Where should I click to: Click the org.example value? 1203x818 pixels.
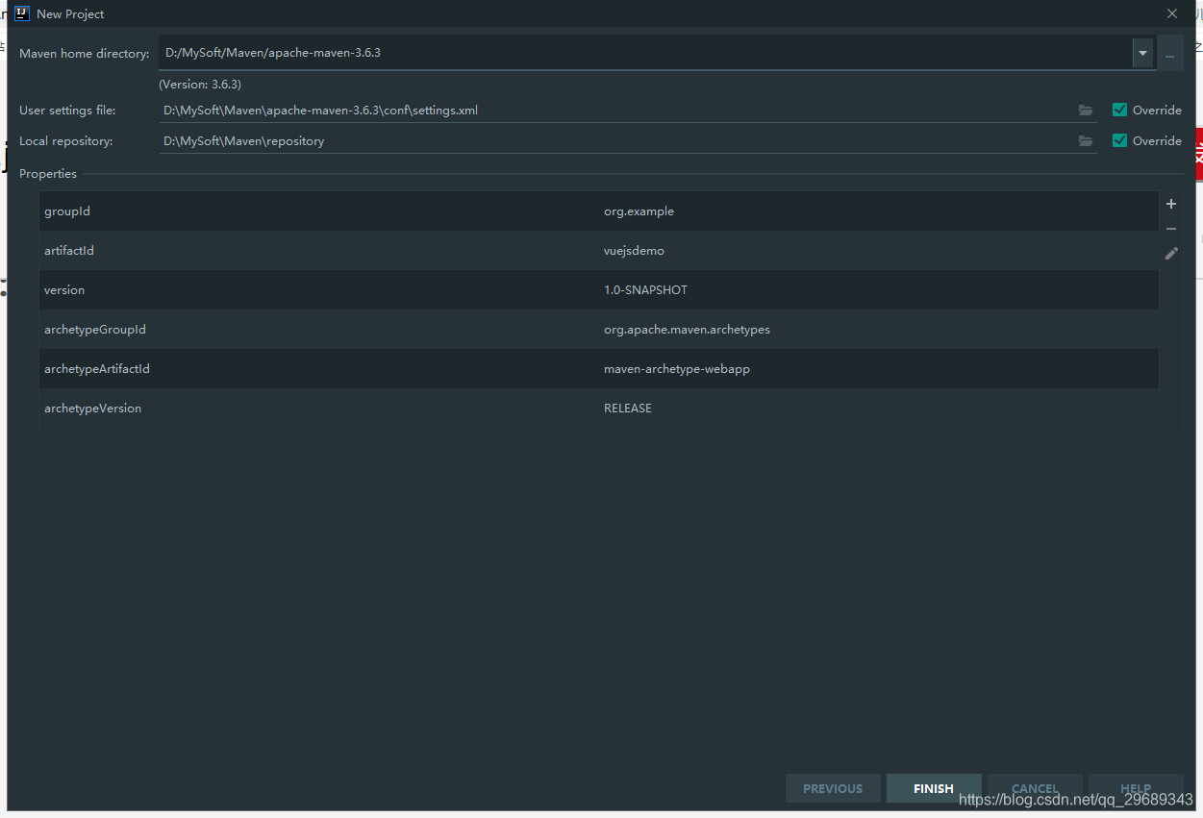[x=639, y=211]
